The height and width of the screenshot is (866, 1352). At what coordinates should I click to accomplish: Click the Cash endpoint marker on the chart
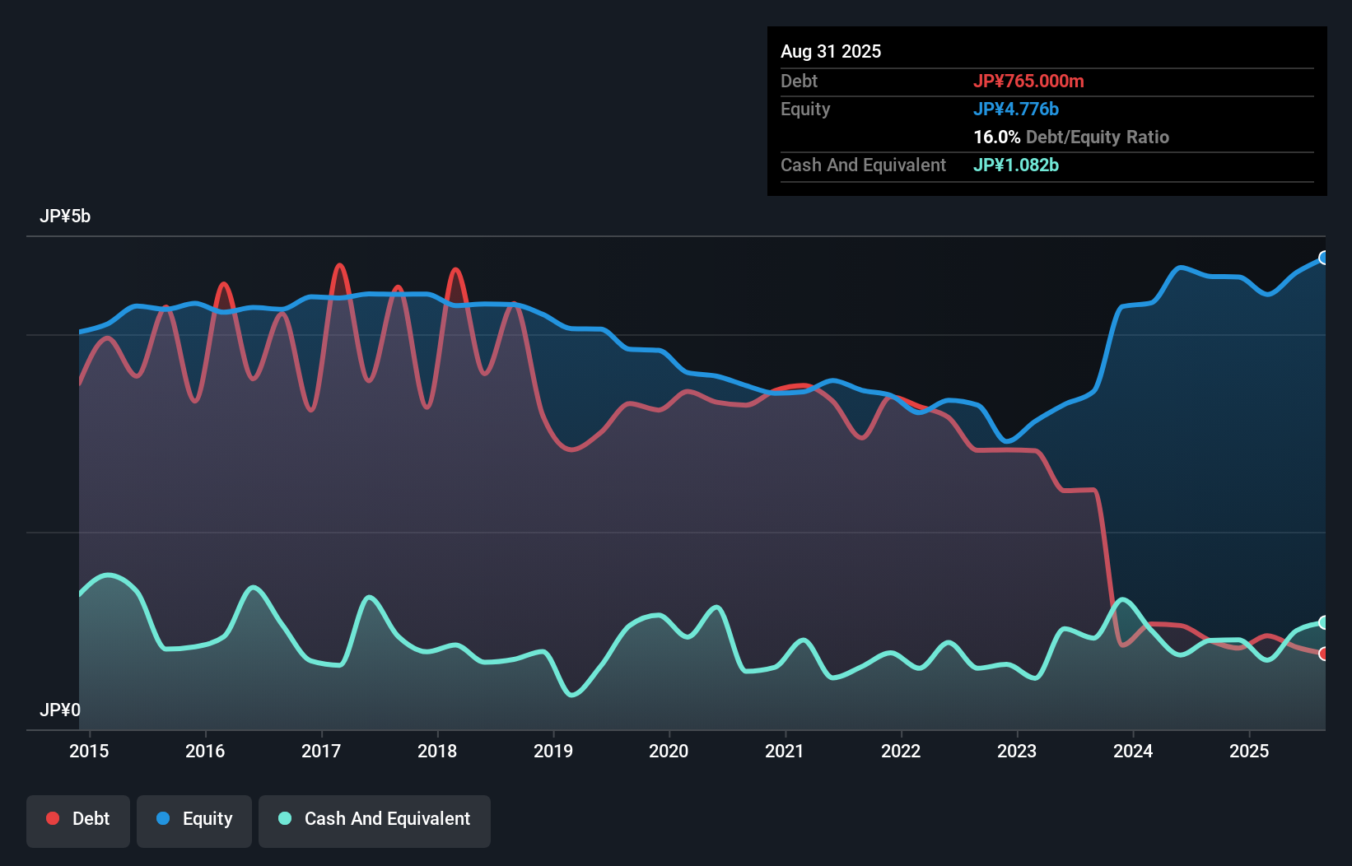coord(1324,621)
